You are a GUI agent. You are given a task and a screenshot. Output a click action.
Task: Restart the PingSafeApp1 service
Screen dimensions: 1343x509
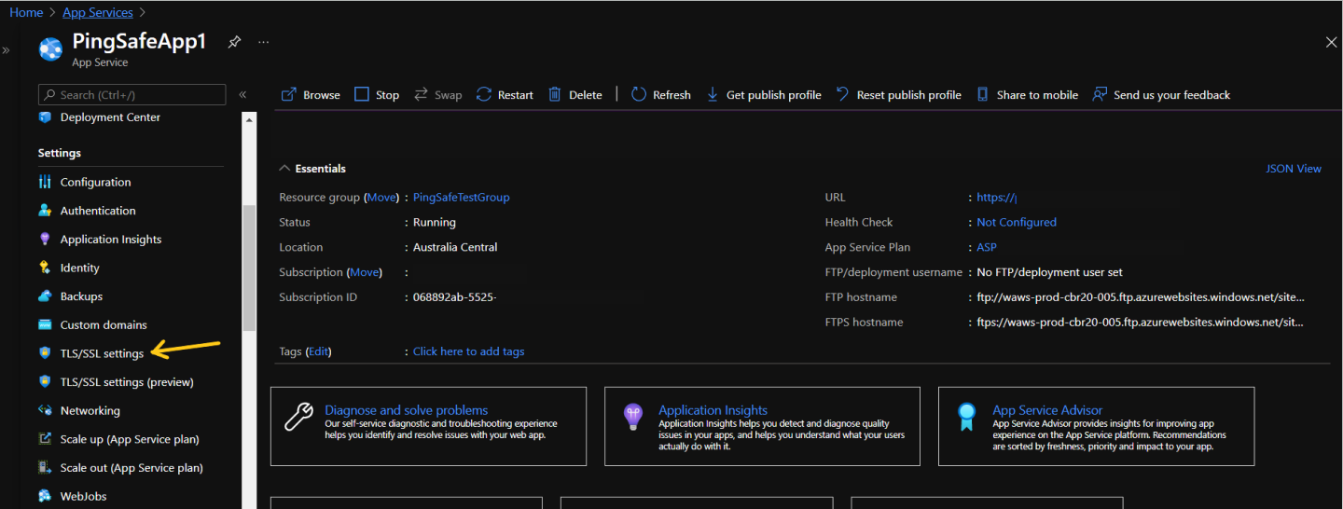tap(505, 95)
